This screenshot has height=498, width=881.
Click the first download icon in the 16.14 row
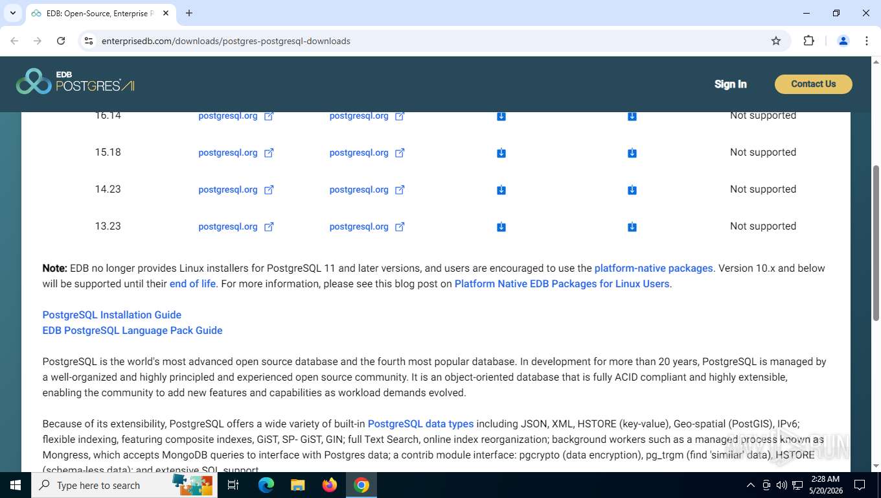point(501,116)
